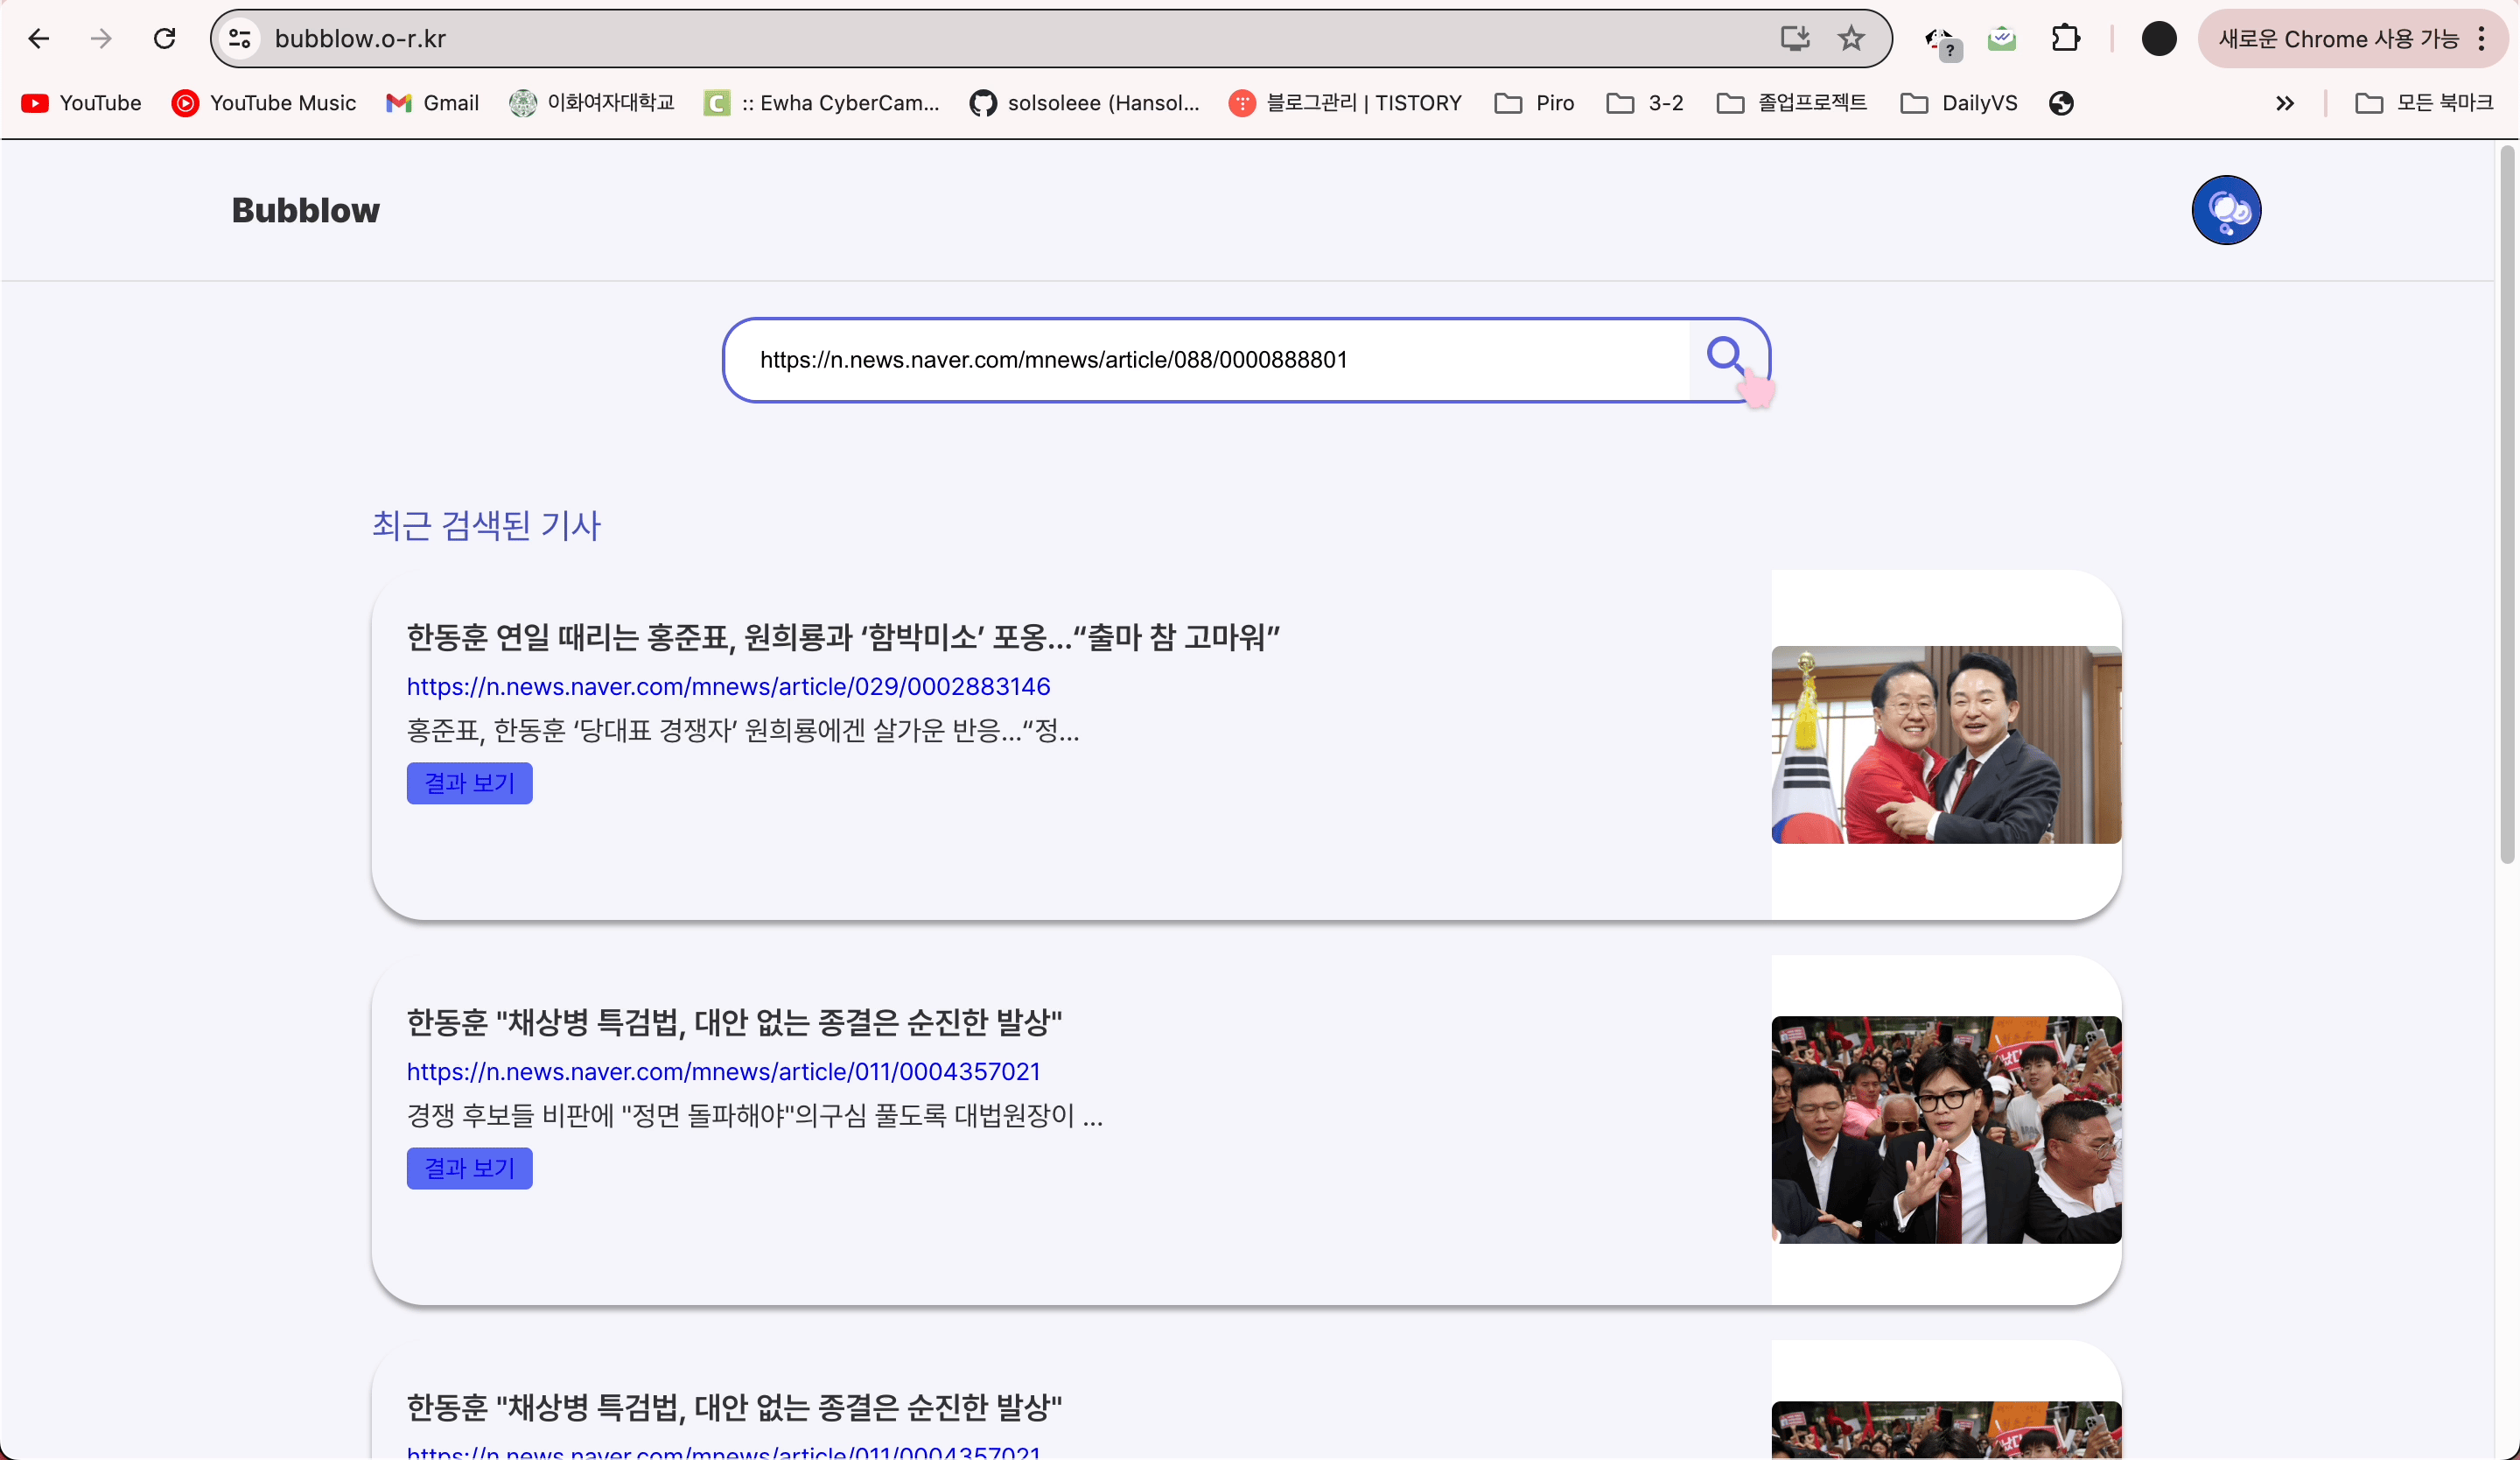Click the third card's 채상병 특검법 headline
This screenshot has height=1460, width=2520.
734,1407
